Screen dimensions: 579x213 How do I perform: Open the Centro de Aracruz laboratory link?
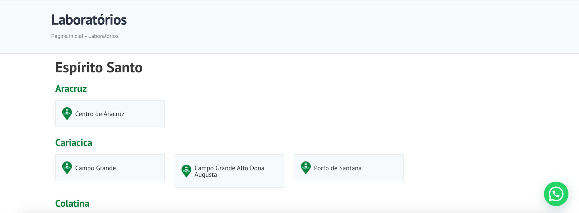(x=100, y=114)
